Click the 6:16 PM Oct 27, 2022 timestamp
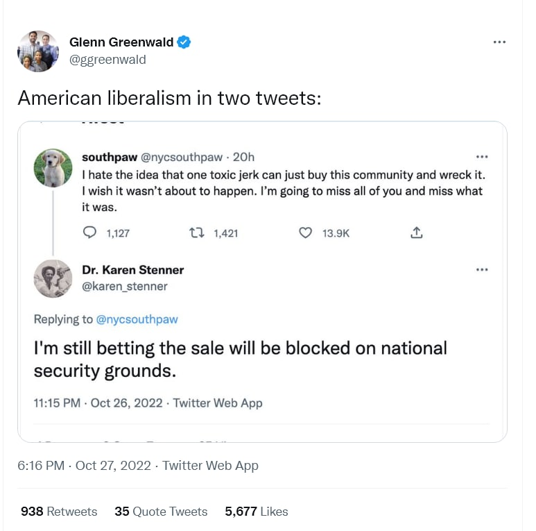The image size is (536, 531). click(x=84, y=466)
